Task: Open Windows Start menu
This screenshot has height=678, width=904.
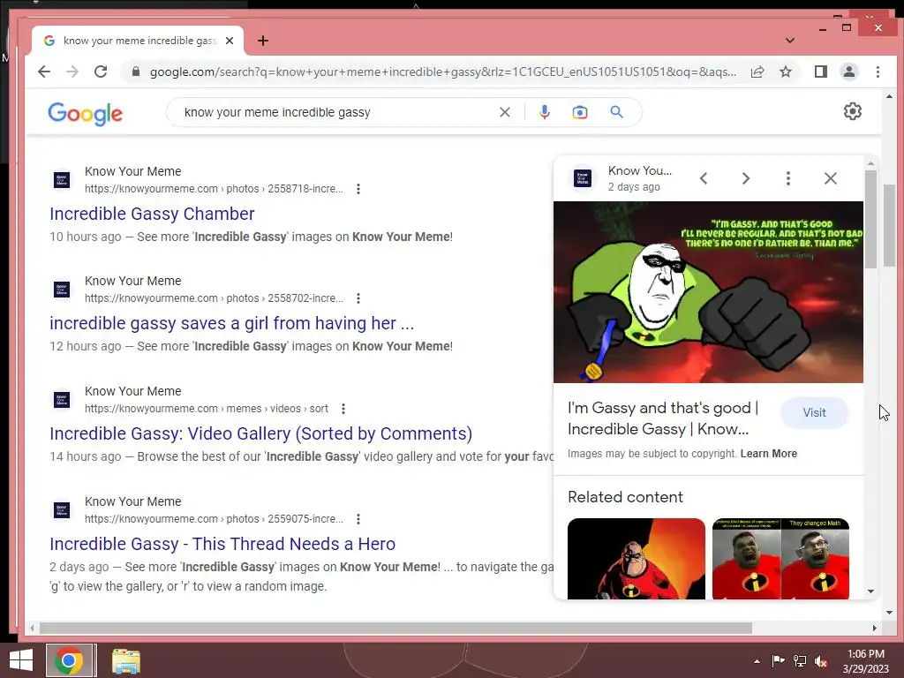Action: coord(21,660)
